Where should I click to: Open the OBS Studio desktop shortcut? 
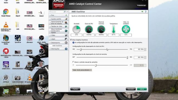click(x=41, y=51)
